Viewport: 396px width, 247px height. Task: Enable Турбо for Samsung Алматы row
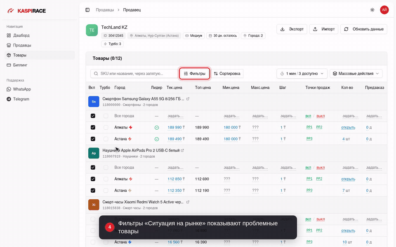click(106, 127)
